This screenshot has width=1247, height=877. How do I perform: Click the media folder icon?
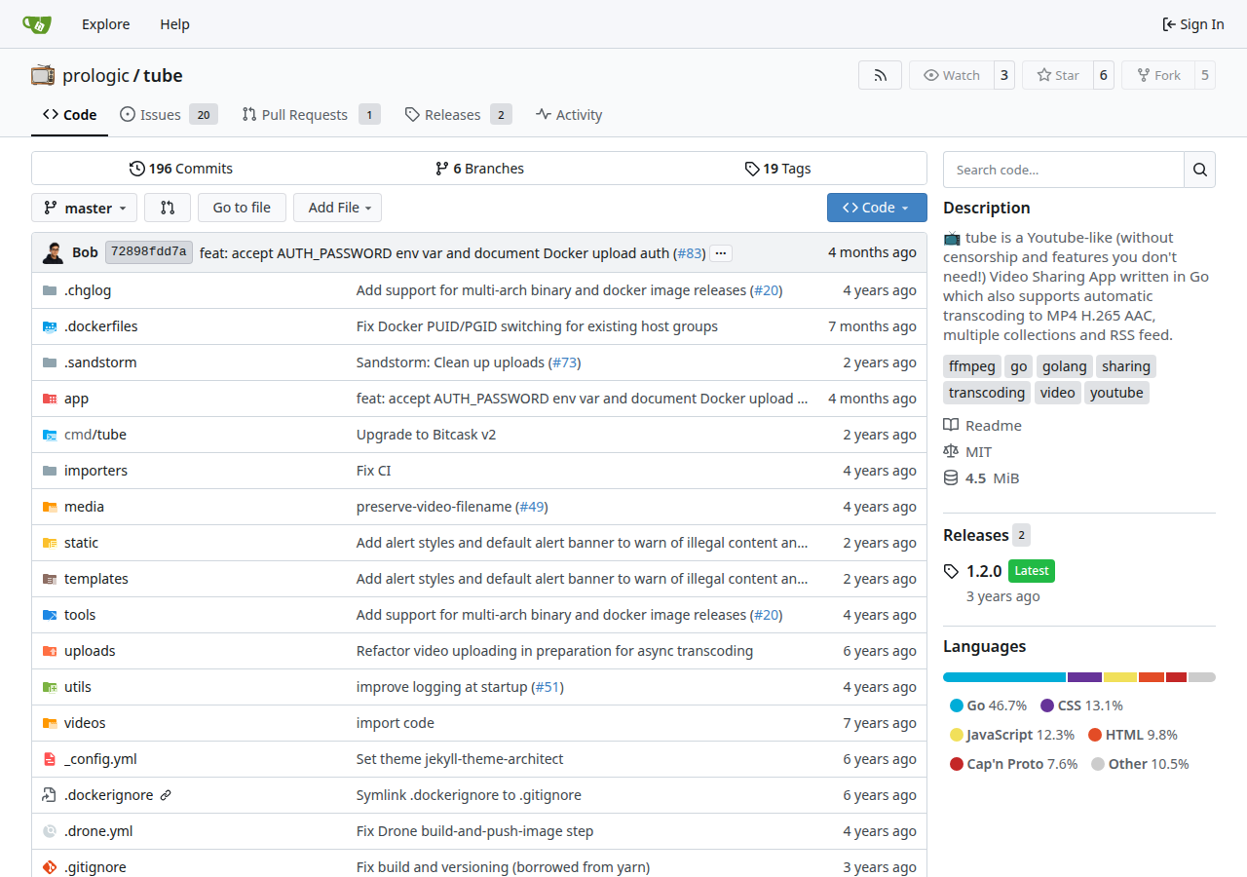point(50,507)
